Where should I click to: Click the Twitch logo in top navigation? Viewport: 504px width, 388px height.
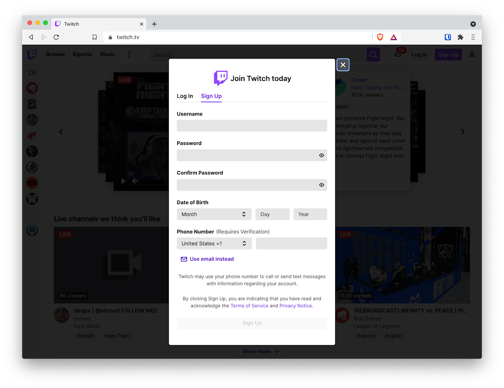(x=32, y=54)
